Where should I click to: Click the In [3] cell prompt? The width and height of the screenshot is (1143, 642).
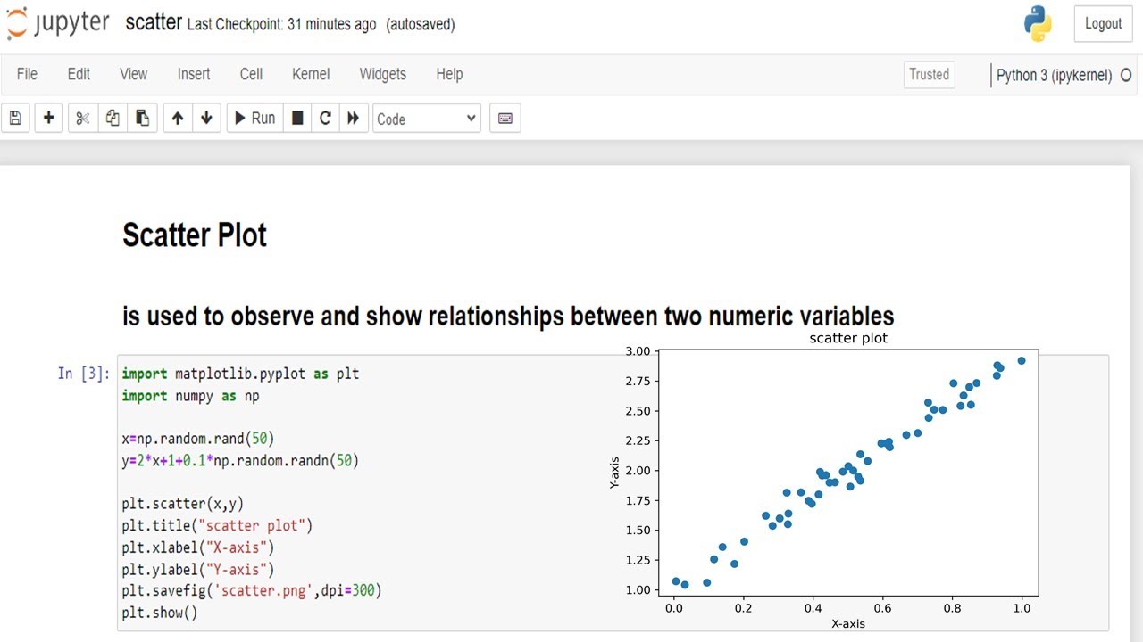(84, 374)
